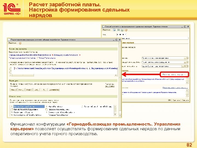Select indicator КоэффициентКРасценке in the list
197x148 pixels.
23,112
